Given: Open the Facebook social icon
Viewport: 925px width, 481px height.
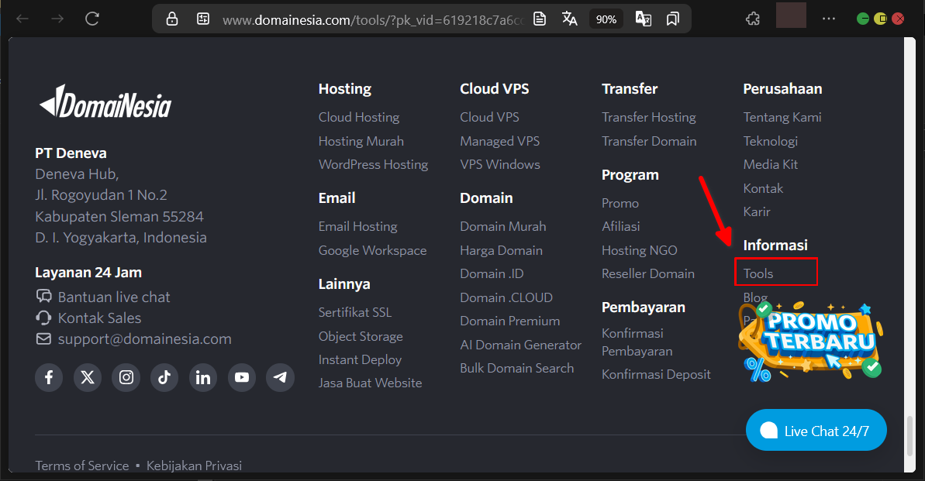Looking at the screenshot, I should 49,377.
